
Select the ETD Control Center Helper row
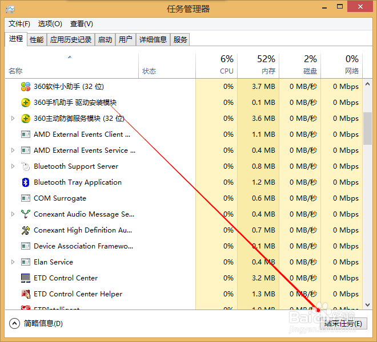pyautogui.click(x=184, y=294)
